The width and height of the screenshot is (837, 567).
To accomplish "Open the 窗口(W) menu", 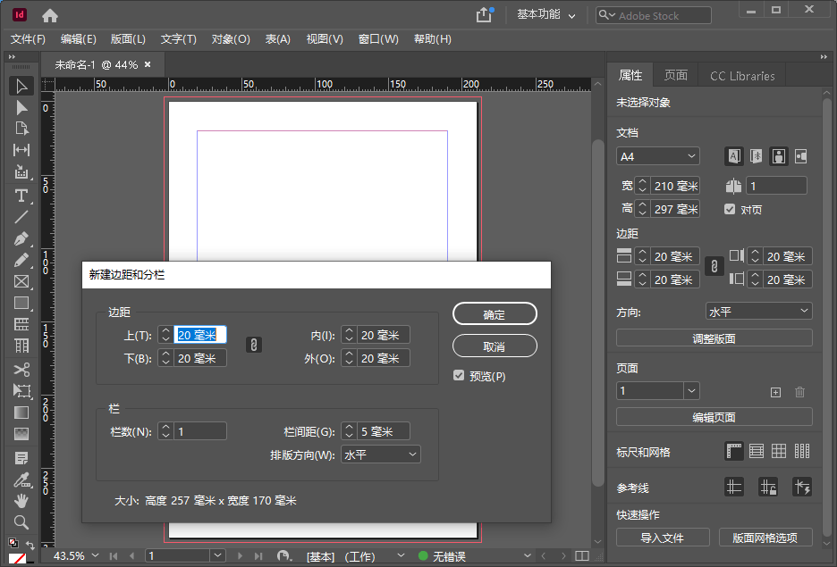I will [x=378, y=39].
